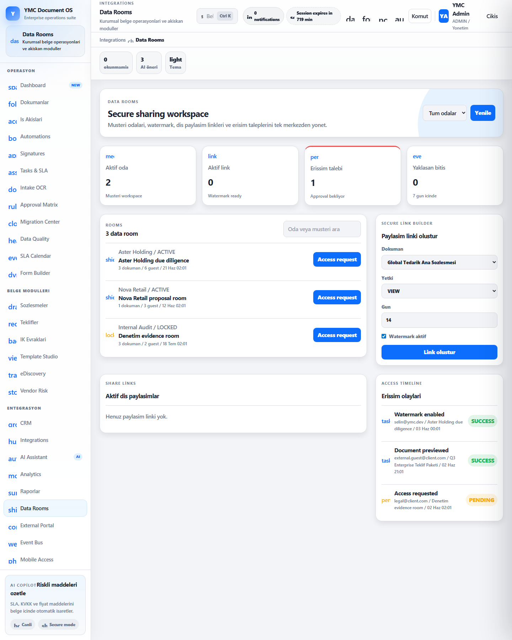Open the Yetki dropdown set to VIEW
The width and height of the screenshot is (512, 640).
[x=439, y=291]
